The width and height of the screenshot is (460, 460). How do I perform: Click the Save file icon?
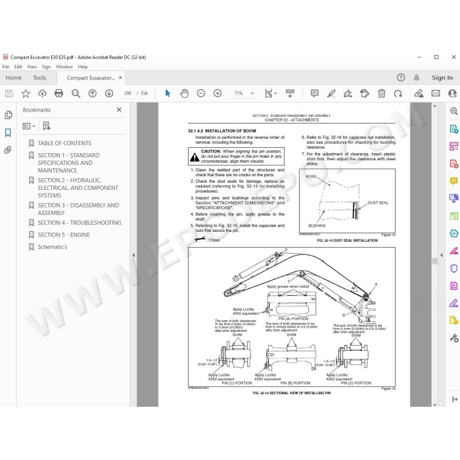click(x=9, y=93)
